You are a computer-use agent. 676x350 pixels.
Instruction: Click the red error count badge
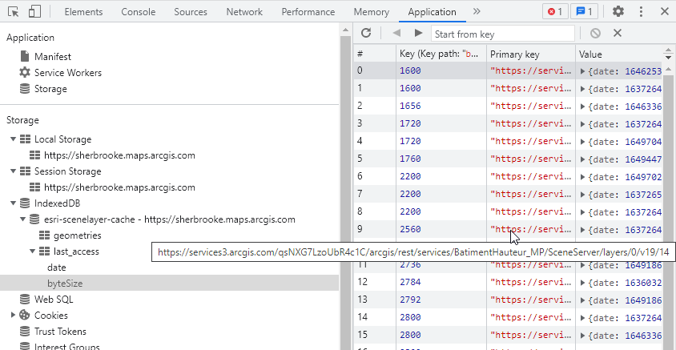(554, 12)
